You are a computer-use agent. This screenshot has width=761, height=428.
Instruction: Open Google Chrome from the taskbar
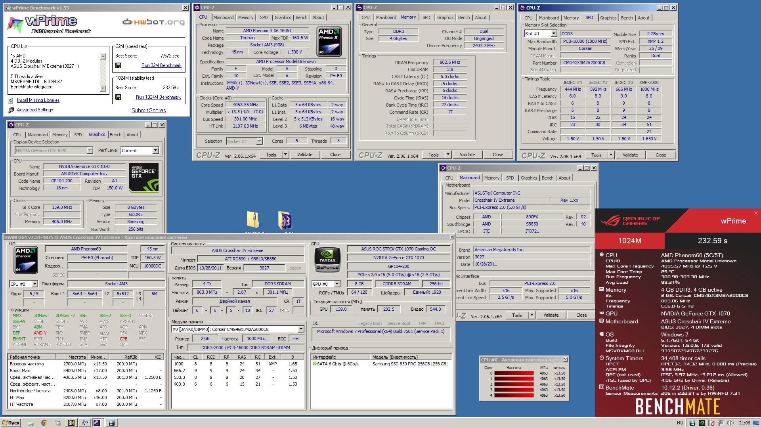pyautogui.click(x=44, y=423)
